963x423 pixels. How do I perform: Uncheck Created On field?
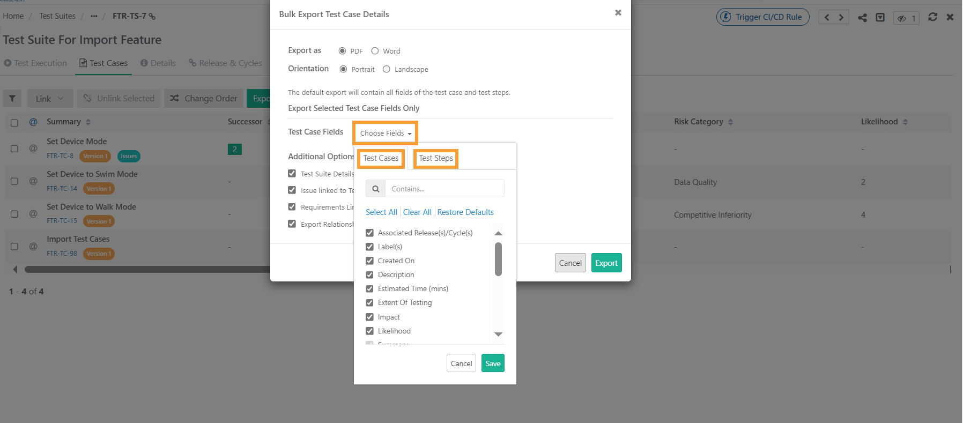(x=369, y=261)
